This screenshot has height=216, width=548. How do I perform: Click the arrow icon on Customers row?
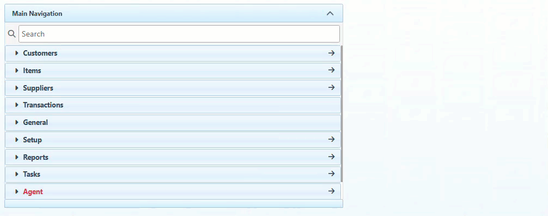(x=331, y=53)
